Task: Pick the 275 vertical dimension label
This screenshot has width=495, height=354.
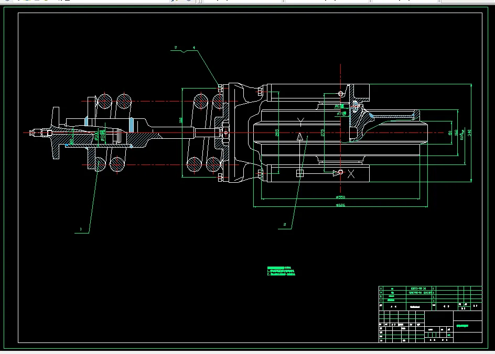Action: tap(322, 132)
